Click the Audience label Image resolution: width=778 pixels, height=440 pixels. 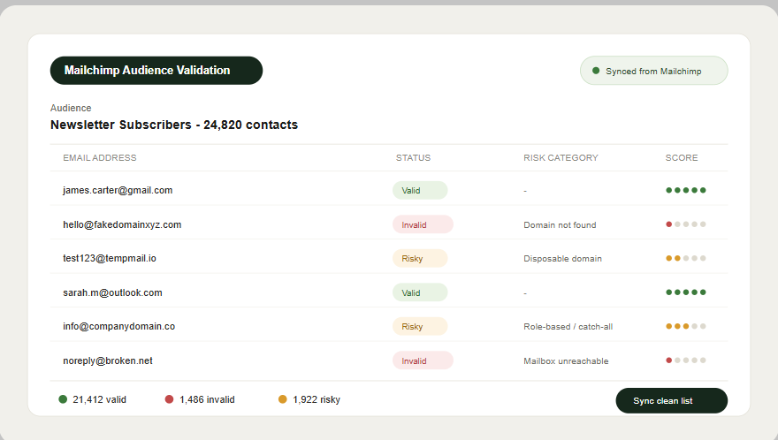pyautogui.click(x=71, y=108)
